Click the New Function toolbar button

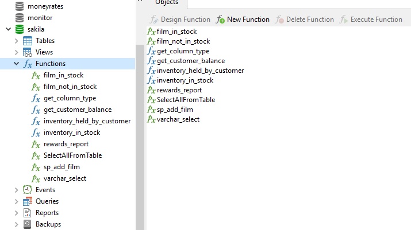tap(243, 20)
